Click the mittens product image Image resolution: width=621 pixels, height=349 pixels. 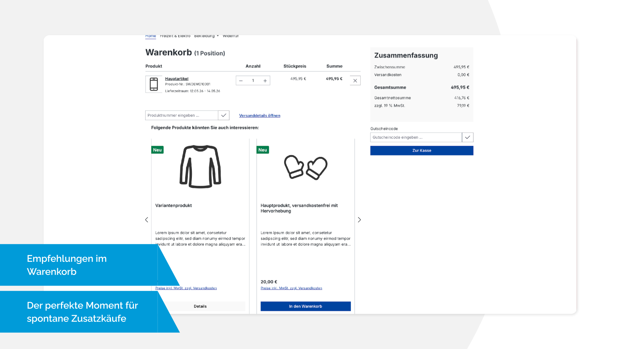[306, 167]
